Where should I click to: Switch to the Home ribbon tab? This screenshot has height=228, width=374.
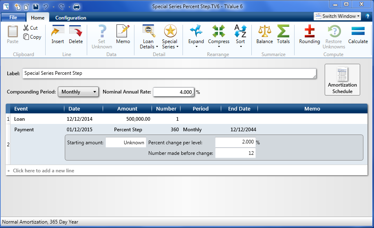[x=38, y=17]
